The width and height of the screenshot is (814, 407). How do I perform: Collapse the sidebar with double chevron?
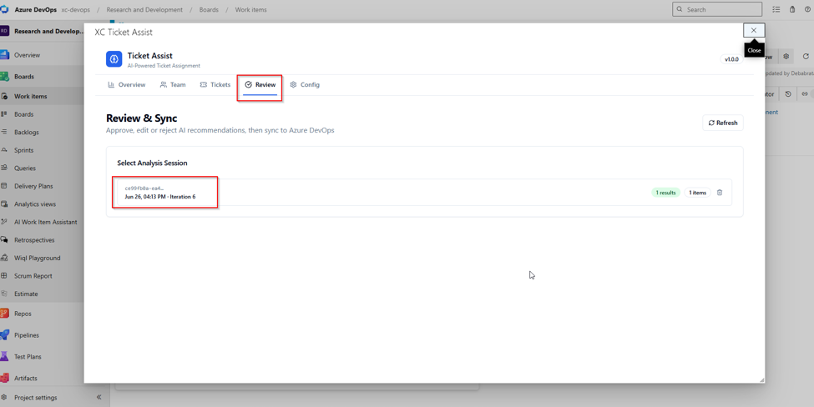[x=99, y=397]
